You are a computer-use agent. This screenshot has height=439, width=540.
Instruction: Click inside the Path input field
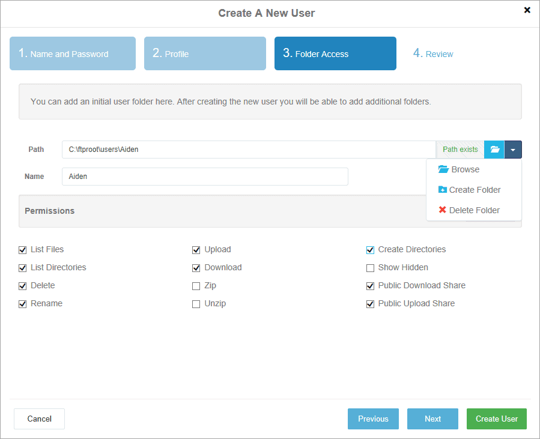(240, 149)
